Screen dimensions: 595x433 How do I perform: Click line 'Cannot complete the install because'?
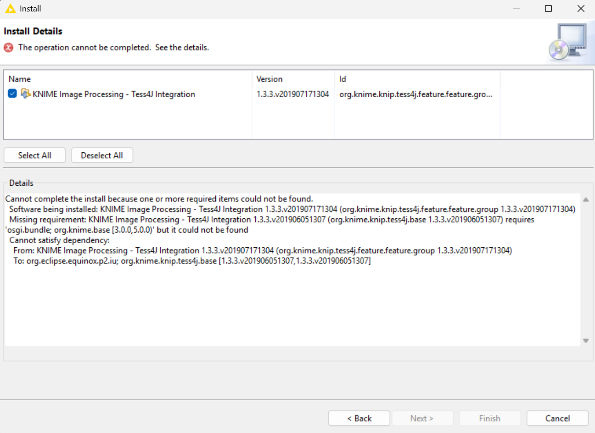click(x=159, y=199)
